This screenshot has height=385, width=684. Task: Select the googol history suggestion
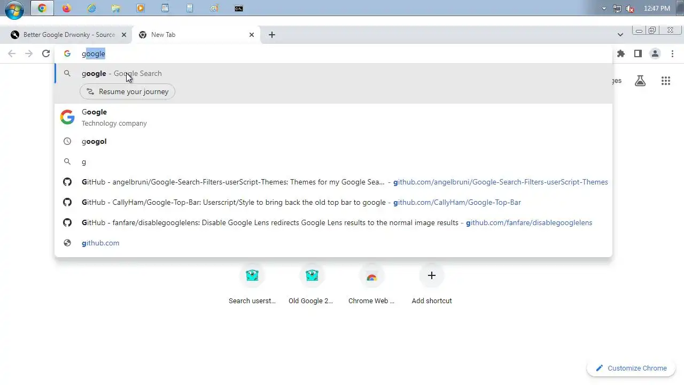coord(333,141)
